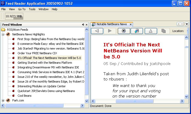
Task: Select 'Issue 210 of the weekly newsletter' entry
Action: coord(51,77)
